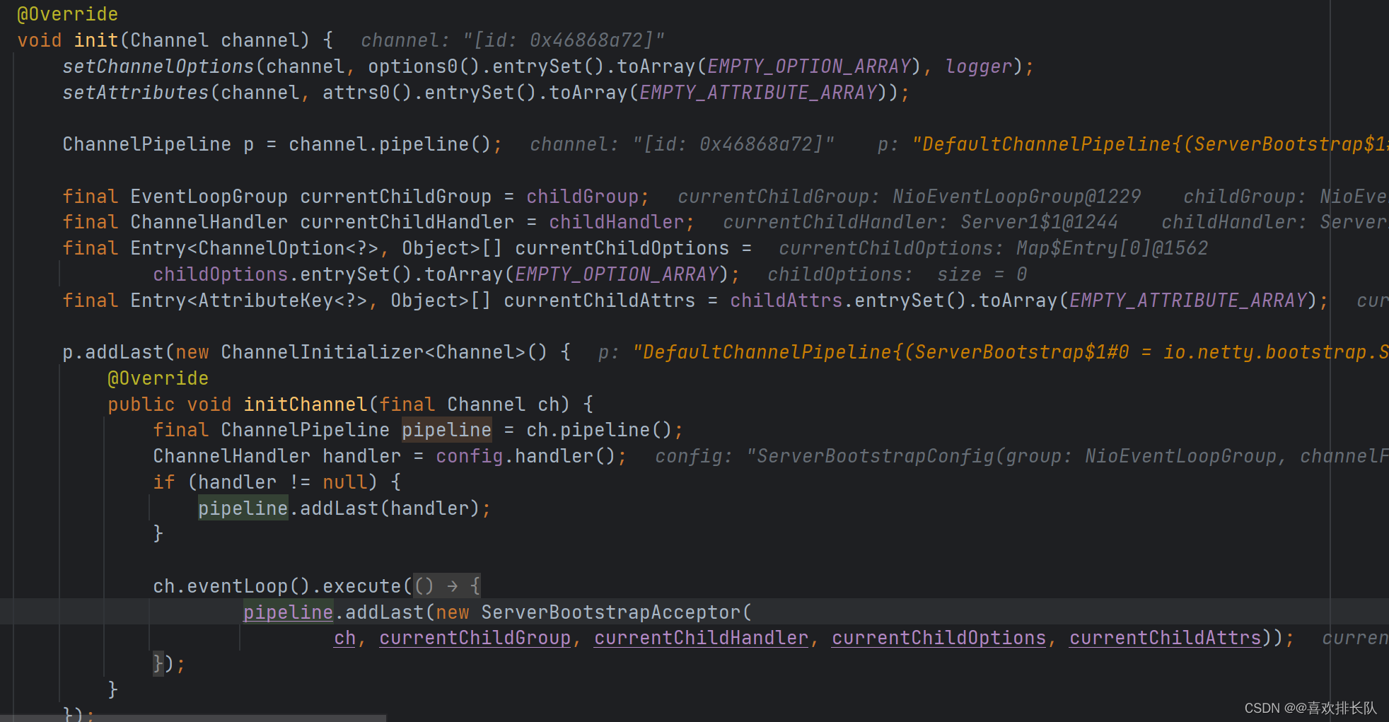Click eventLoop() in the ch.eventLoop line

click(x=248, y=586)
